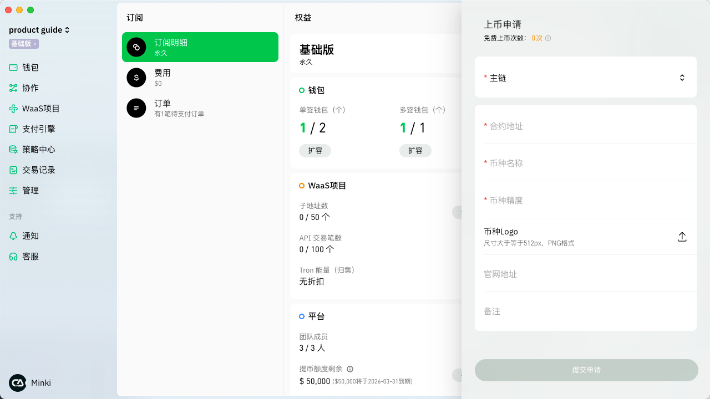710x399 pixels.
Task: Click help icon beside 免费上币次数
Action: click(x=548, y=38)
